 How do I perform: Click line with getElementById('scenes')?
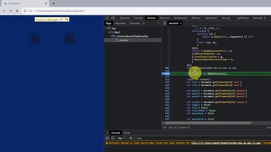(x=216, y=102)
